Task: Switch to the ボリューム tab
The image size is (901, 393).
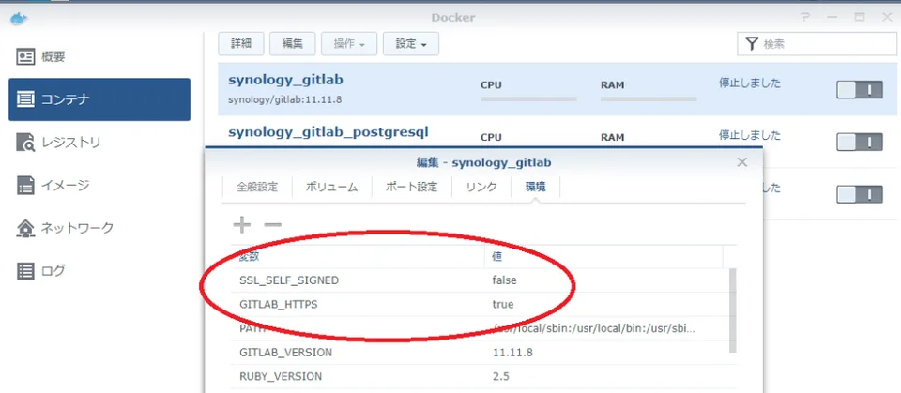Action: click(x=331, y=188)
